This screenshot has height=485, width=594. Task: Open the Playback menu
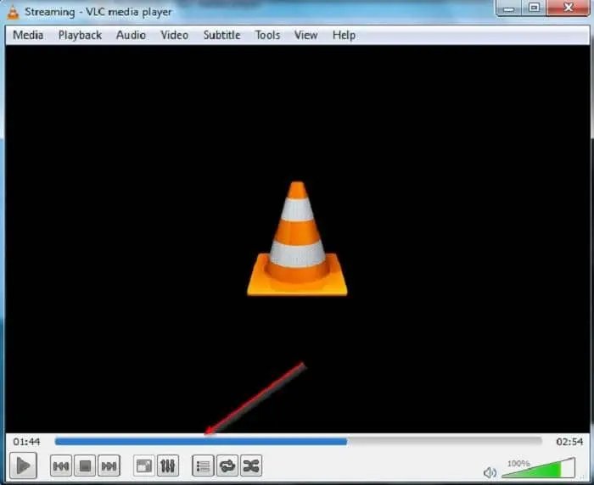pyautogui.click(x=80, y=35)
